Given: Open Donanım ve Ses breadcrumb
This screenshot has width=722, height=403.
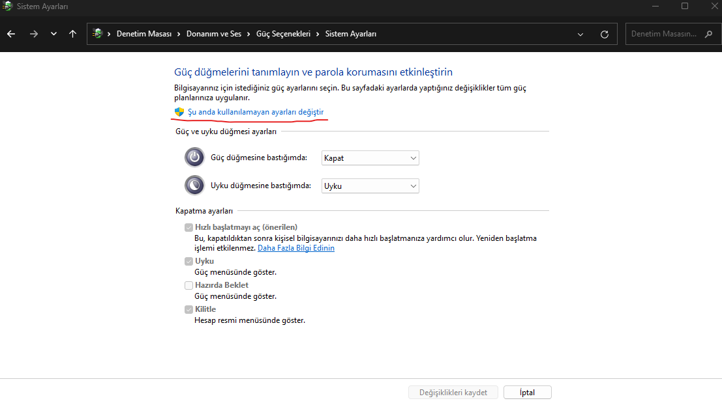Looking at the screenshot, I should click(214, 34).
